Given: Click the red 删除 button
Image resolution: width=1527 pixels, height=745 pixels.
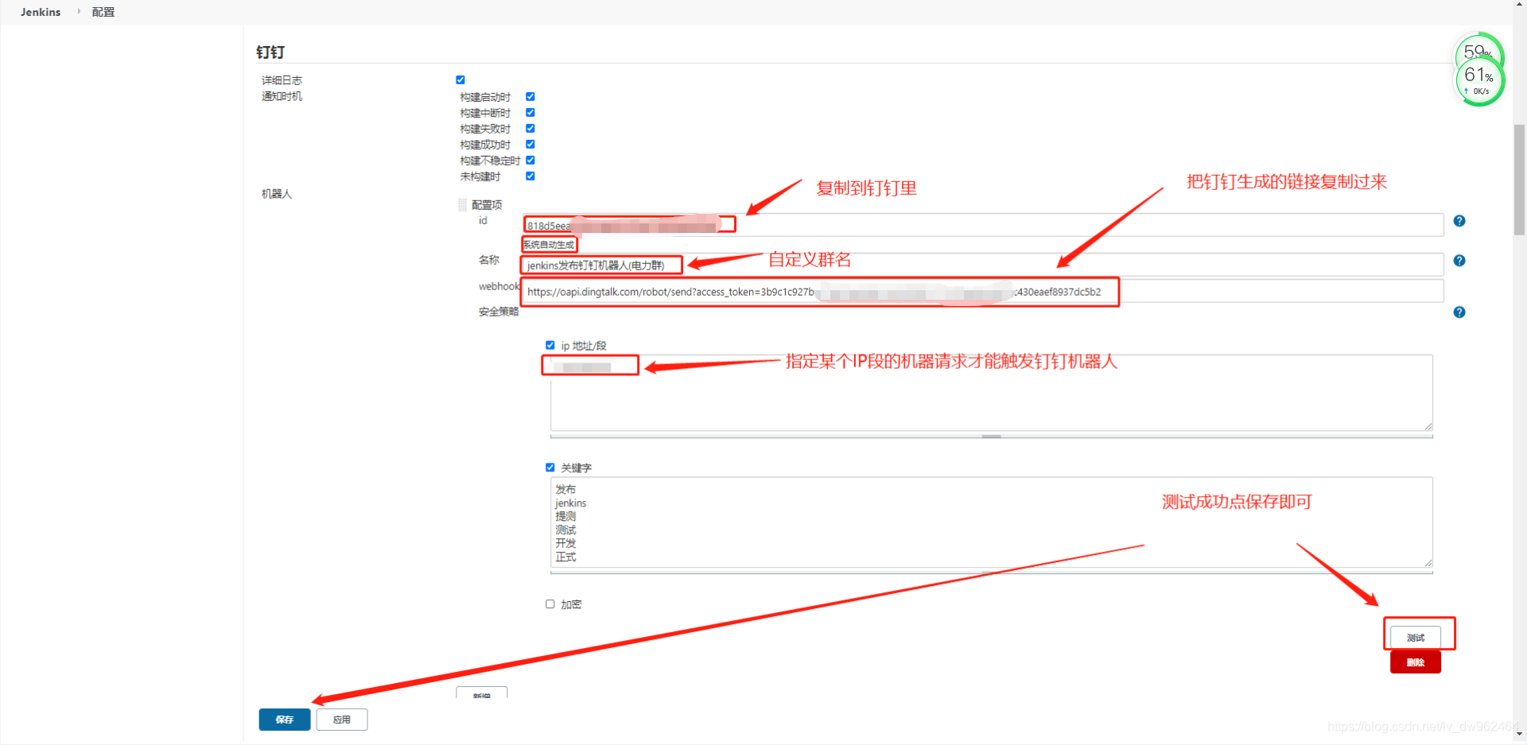Looking at the screenshot, I should point(1416,662).
